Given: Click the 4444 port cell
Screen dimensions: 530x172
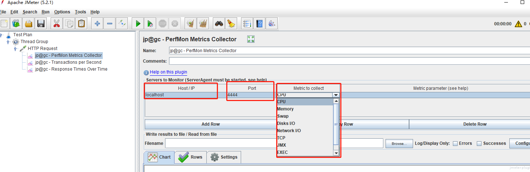Looking at the screenshot, I should pyautogui.click(x=252, y=95).
